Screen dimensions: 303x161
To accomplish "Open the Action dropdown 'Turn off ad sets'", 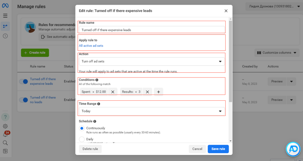I will (152, 61).
